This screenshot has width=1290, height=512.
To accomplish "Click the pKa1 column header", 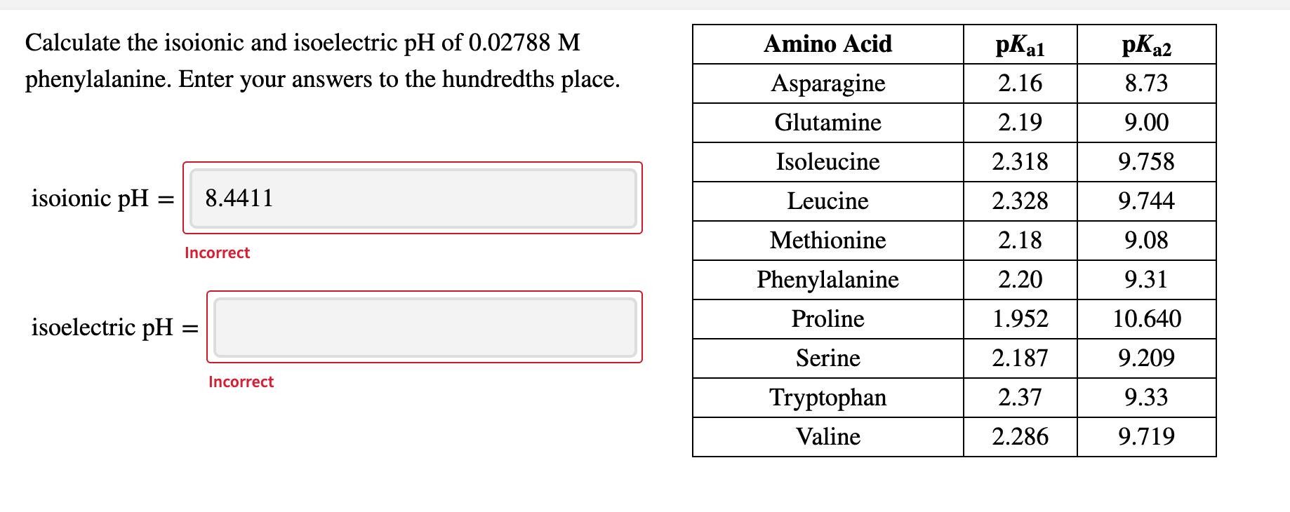I will coord(1019,44).
